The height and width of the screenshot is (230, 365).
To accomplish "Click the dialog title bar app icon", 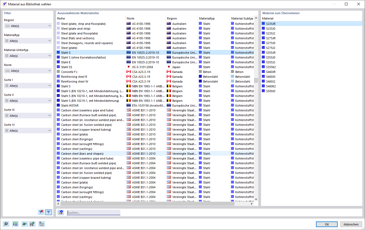I will [4, 4].
